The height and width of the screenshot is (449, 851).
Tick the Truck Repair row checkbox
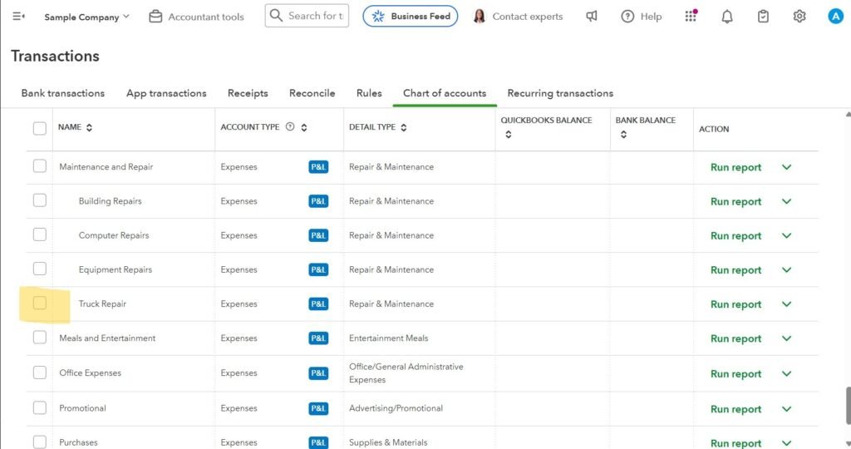pos(40,303)
